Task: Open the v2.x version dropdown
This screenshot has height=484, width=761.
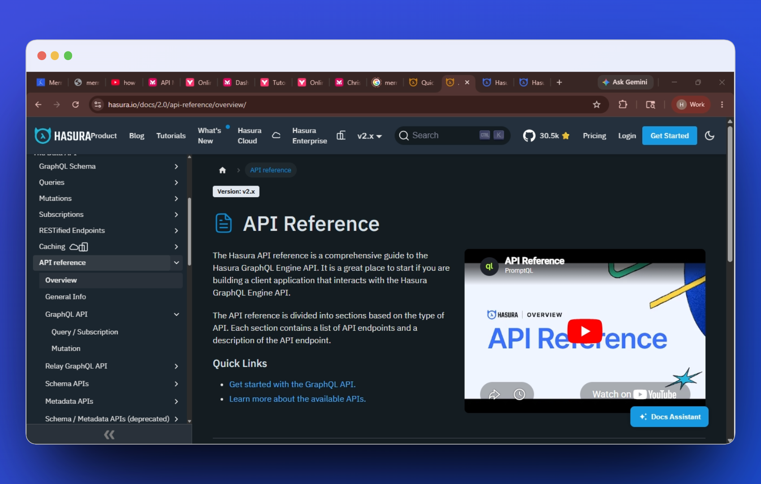Action: [x=369, y=136]
